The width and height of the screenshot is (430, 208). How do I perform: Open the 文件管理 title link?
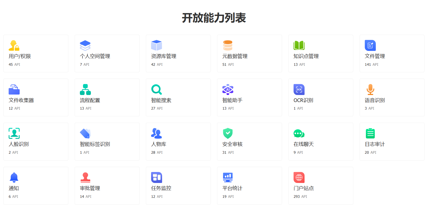[x=375, y=56]
